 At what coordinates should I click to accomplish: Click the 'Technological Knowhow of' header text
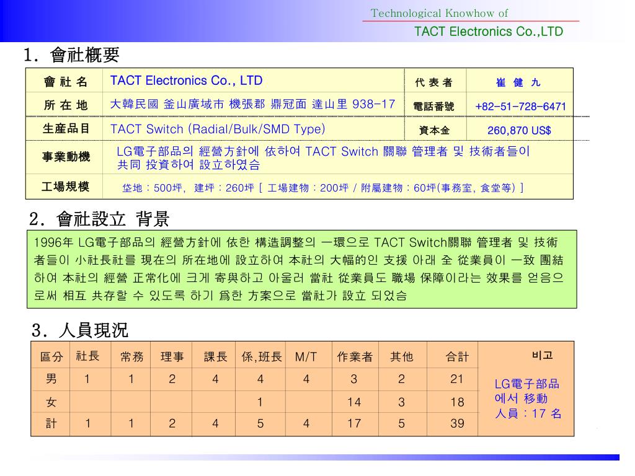click(438, 14)
